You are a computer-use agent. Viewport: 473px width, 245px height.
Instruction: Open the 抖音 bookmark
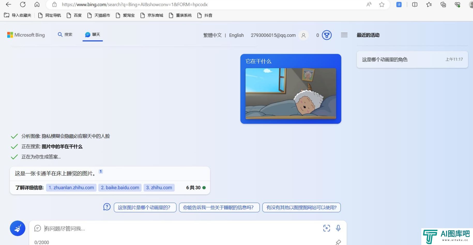[205, 15]
